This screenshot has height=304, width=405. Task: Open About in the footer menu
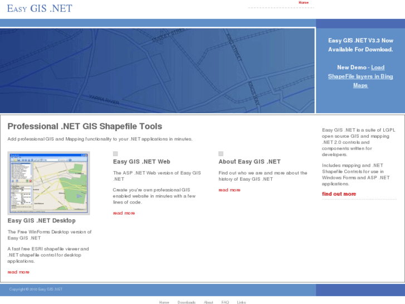point(208,302)
